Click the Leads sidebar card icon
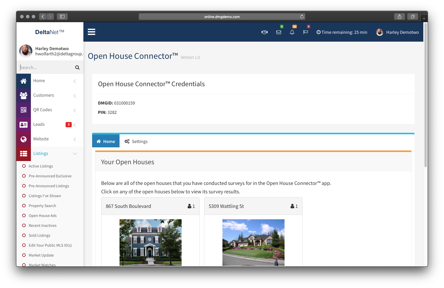 [24, 125]
